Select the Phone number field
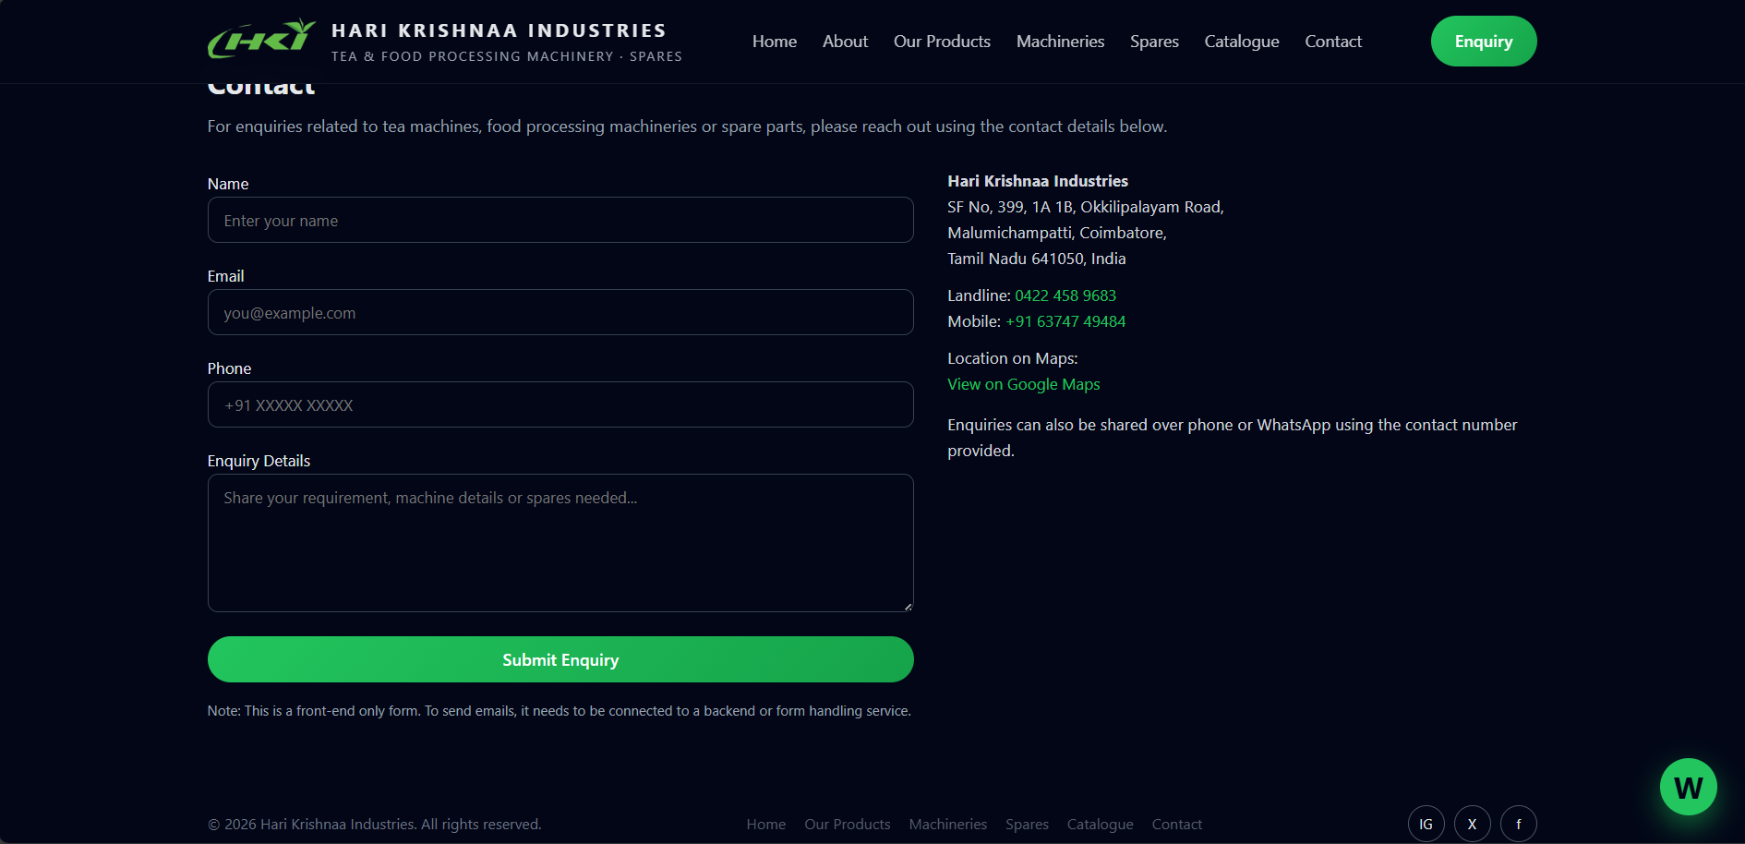Image resolution: width=1745 pixels, height=844 pixels. [x=560, y=405]
